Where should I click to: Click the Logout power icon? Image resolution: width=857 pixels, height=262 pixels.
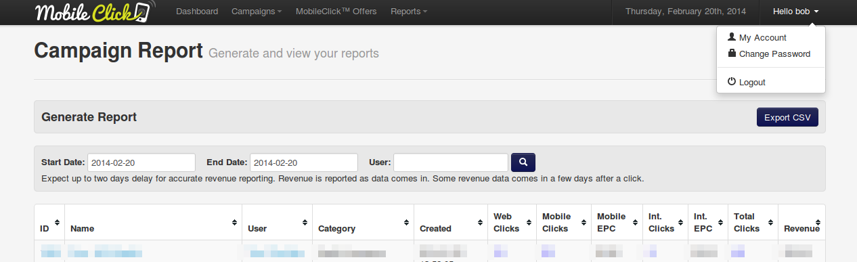[x=732, y=81]
